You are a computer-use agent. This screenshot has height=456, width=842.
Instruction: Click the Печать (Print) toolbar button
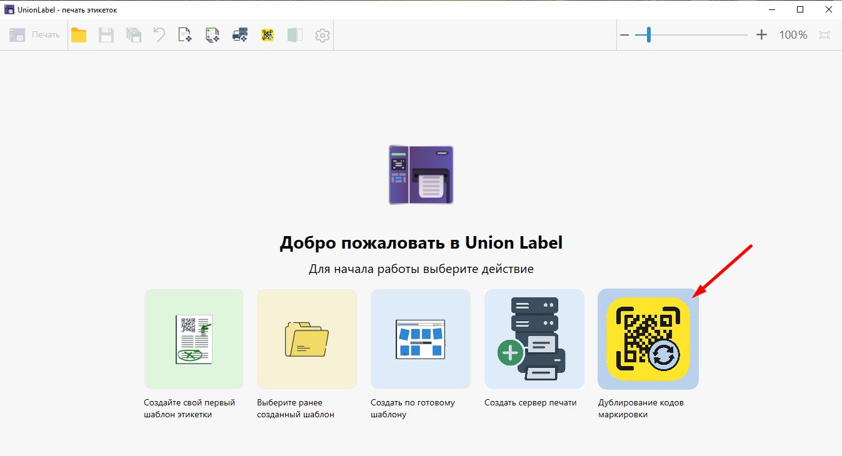point(34,35)
